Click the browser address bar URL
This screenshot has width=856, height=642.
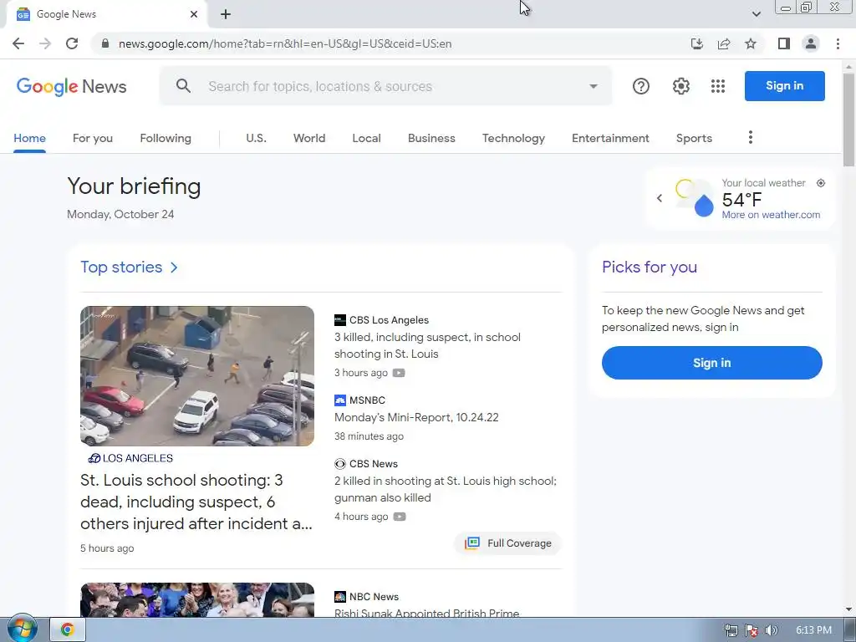(x=285, y=43)
